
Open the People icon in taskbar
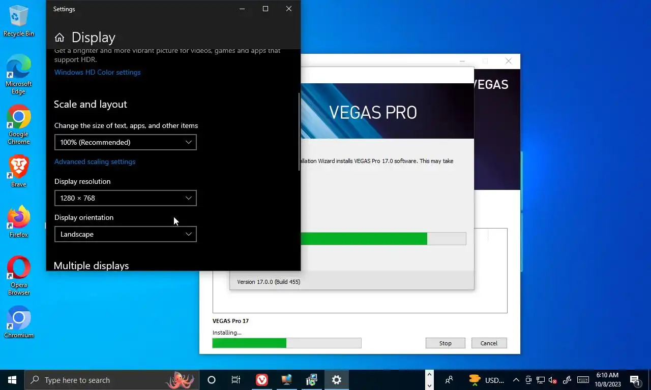449,380
